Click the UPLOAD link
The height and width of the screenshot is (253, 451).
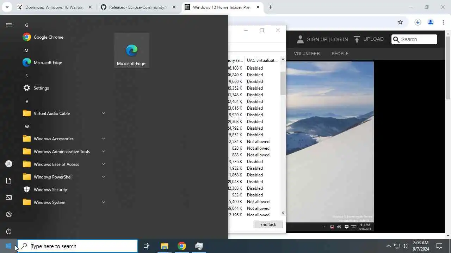click(373, 39)
